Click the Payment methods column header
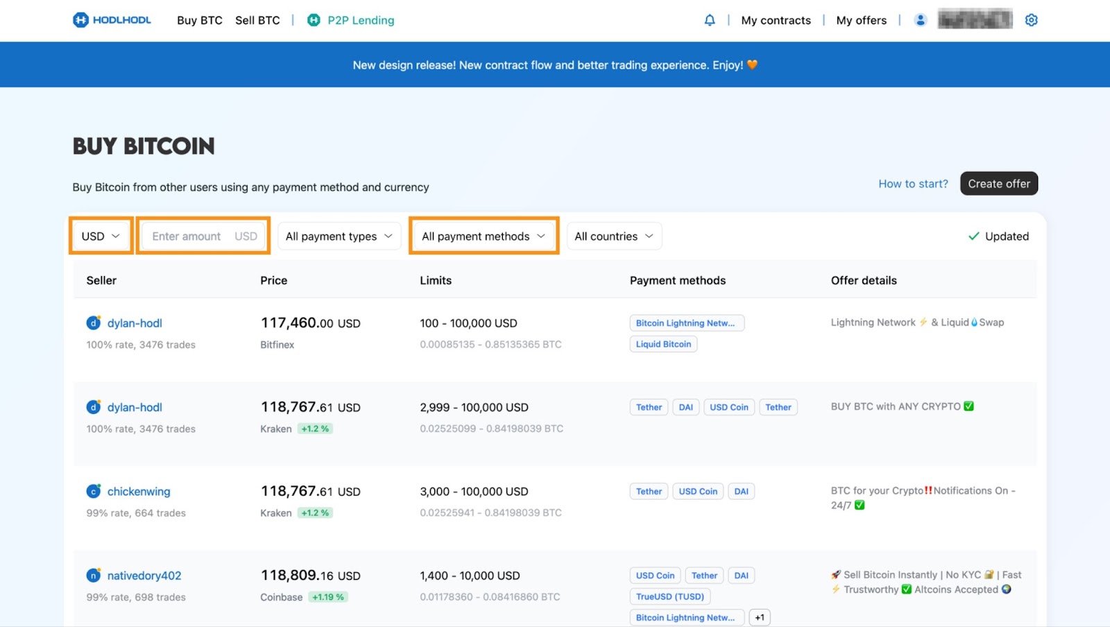Viewport: 1110px width, 627px height. (678, 280)
